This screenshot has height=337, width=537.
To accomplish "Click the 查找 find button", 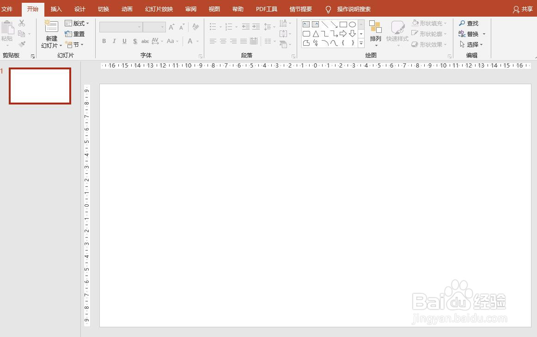I will tap(469, 23).
